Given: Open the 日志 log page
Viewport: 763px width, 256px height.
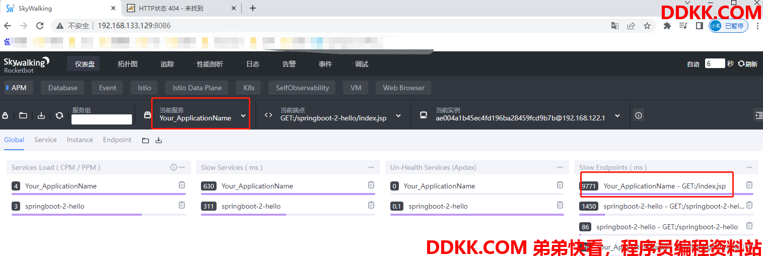Looking at the screenshot, I should click(253, 64).
